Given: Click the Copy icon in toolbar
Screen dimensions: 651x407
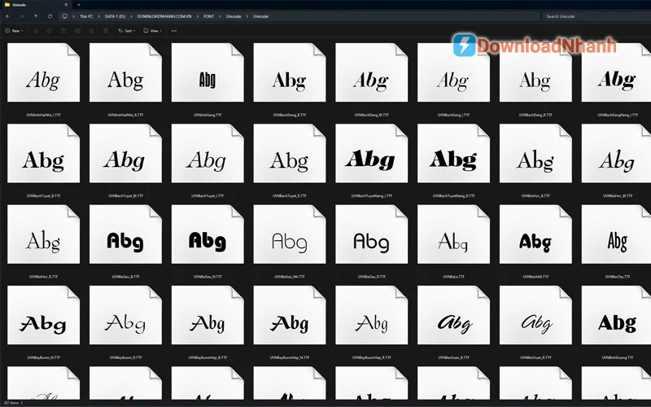Looking at the screenshot, I should click(50, 31).
